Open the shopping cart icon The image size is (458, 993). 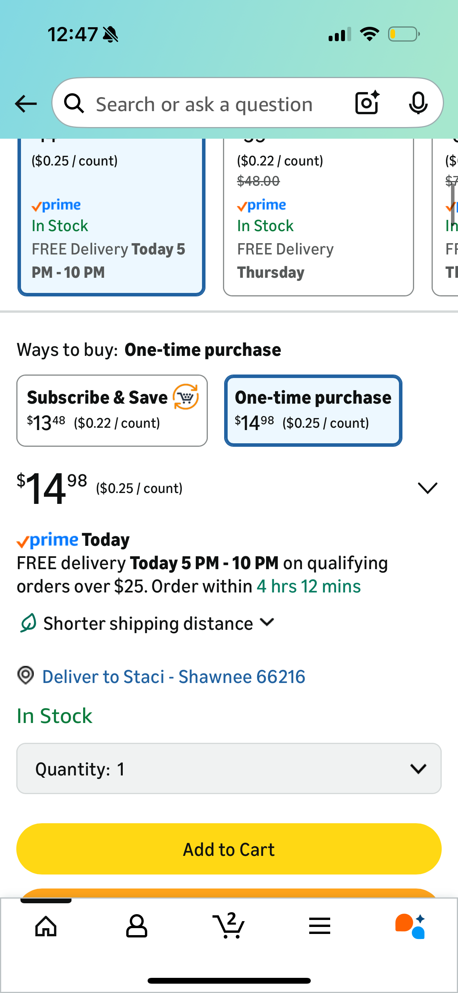229,926
